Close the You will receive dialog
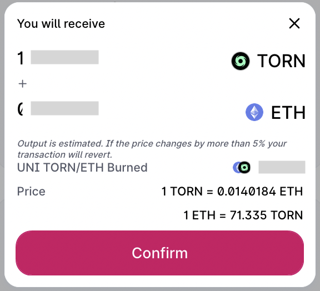The image size is (320, 291). click(x=294, y=23)
